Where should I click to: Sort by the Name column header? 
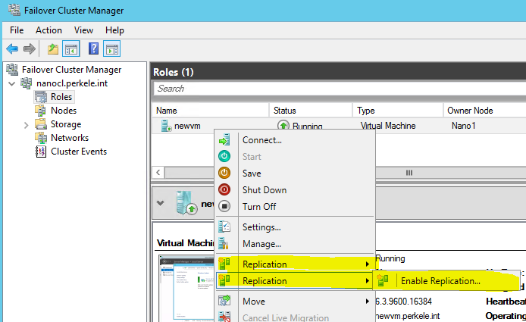click(x=211, y=111)
